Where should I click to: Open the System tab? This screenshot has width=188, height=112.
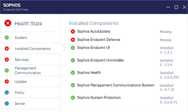click(30, 38)
